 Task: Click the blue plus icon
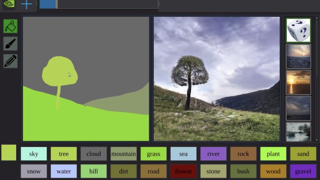[26, 4]
